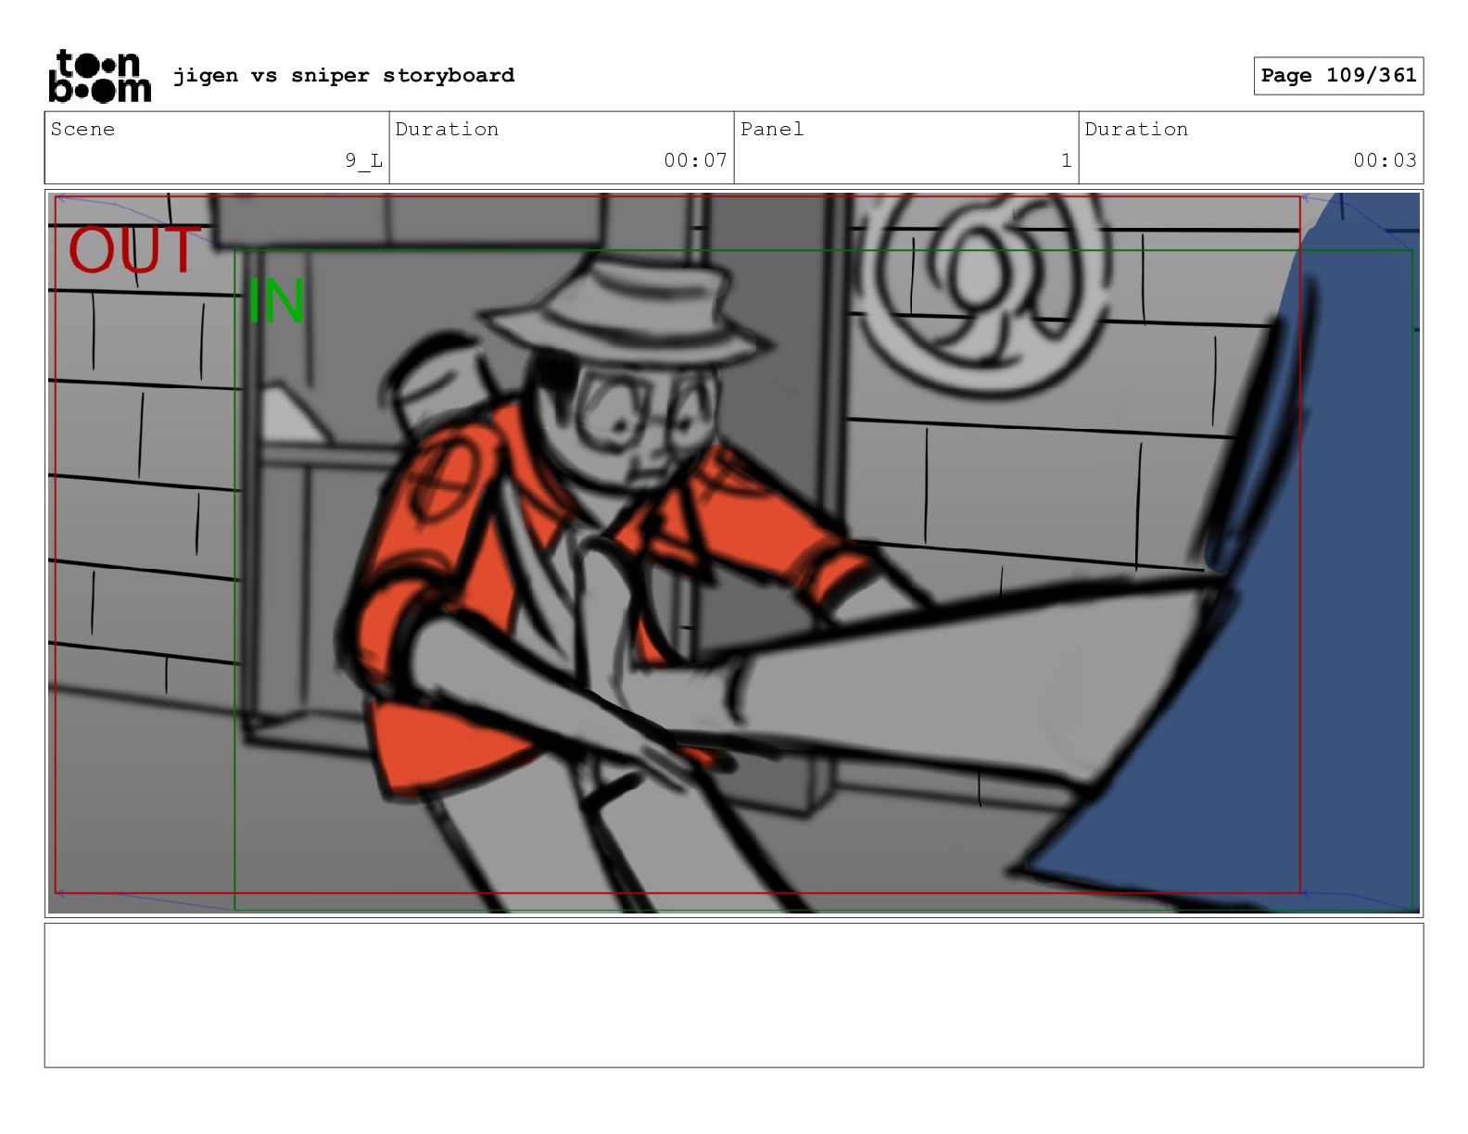Click the red "OUT" camera frame label
1468x1134 pixels.
coord(134,250)
